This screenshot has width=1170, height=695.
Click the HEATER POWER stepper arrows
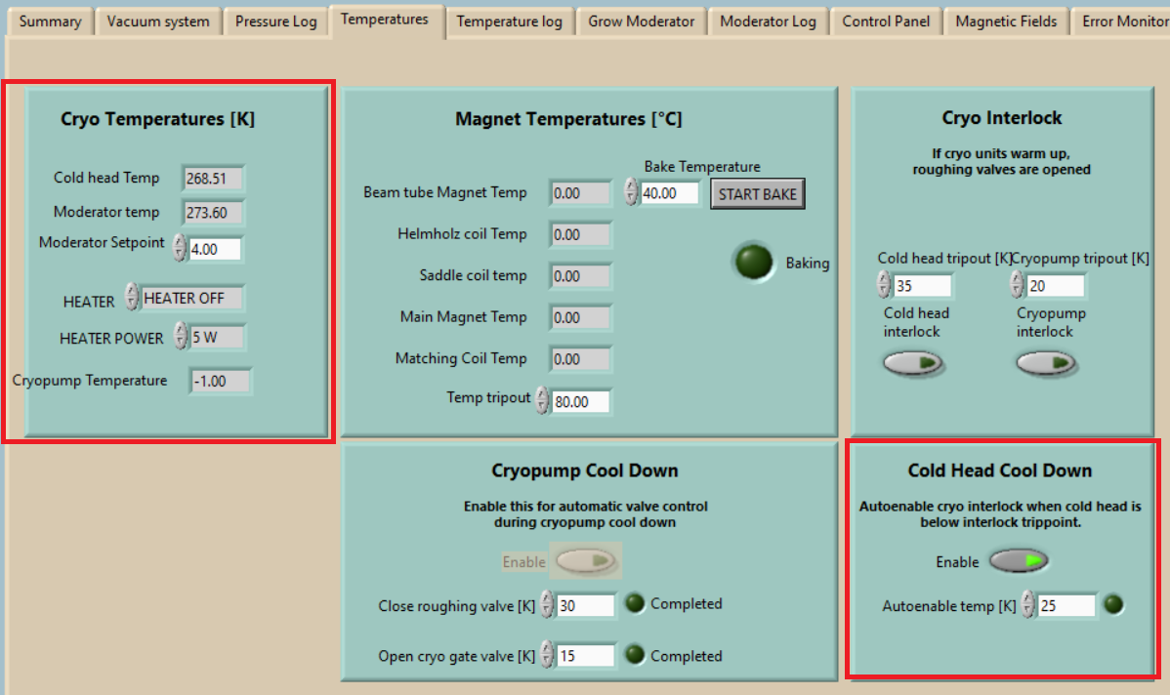coord(182,336)
